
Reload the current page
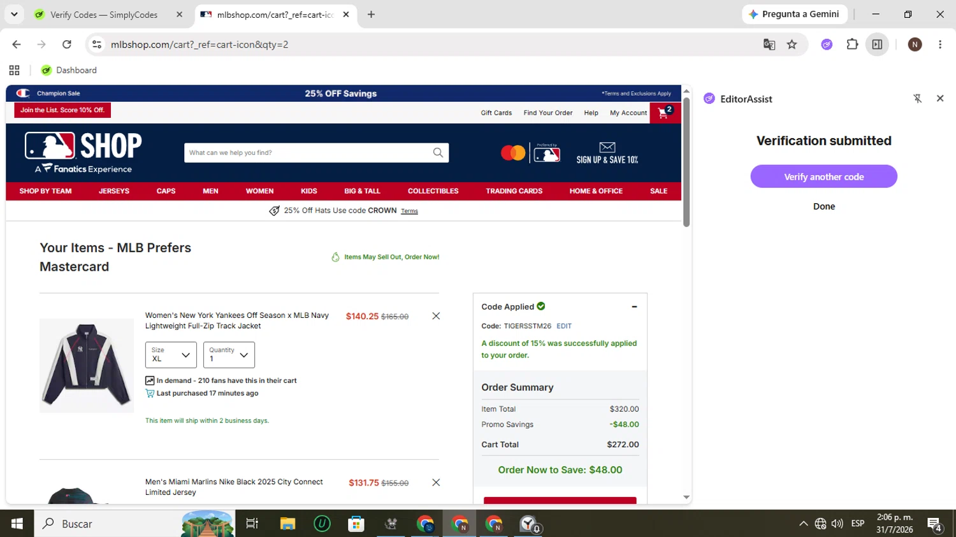point(67,45)
